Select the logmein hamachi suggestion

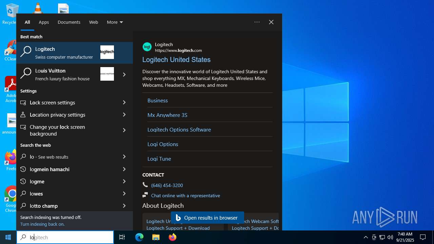[66, 169]
